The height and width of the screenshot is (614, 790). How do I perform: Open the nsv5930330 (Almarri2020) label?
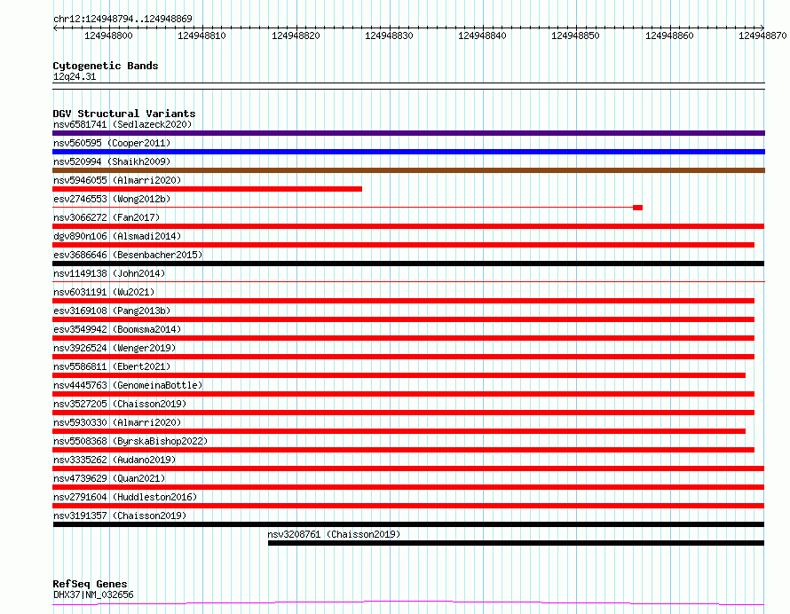[117, 422]
